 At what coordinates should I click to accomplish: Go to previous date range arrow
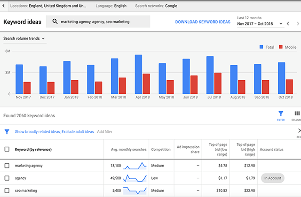click(x=288, y=23)
